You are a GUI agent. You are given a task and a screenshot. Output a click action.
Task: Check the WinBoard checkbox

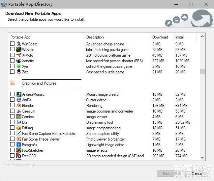click(12, 43)
